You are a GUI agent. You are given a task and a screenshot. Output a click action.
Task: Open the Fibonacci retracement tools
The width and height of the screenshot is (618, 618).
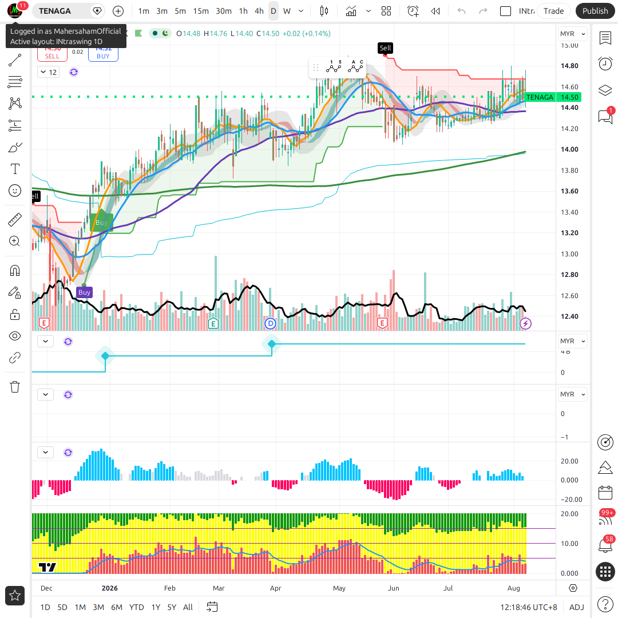[x=15, y=82]
